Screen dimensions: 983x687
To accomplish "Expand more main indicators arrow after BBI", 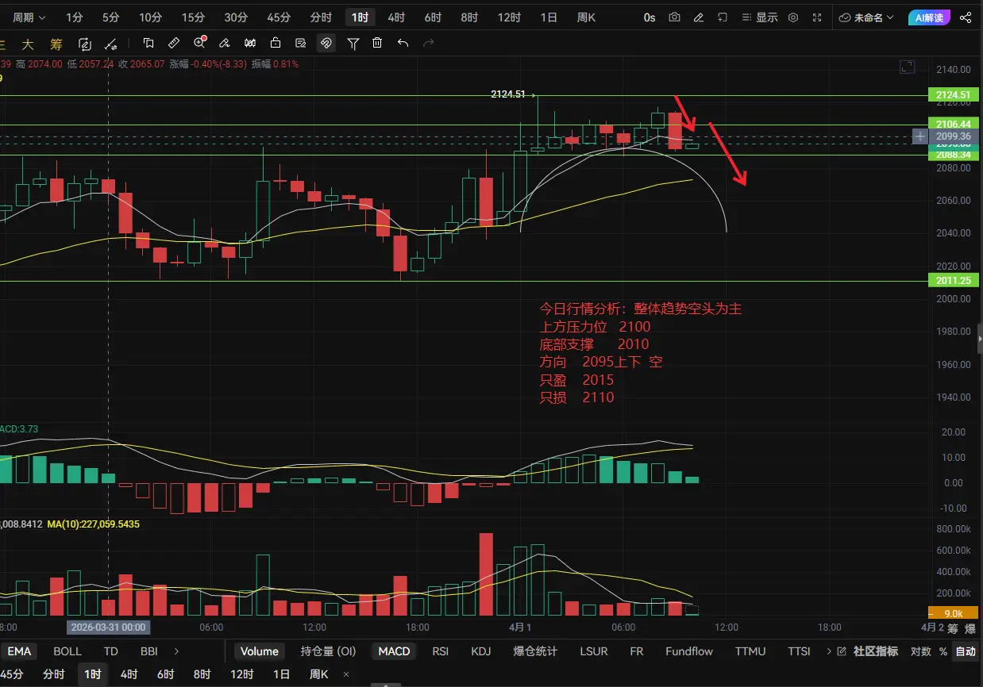I will pos(176,651).
